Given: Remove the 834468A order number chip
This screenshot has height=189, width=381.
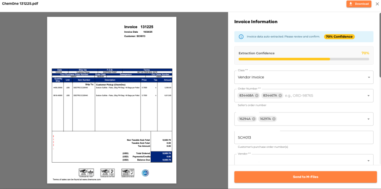Looking at the screenshot, I should (257, 95).
